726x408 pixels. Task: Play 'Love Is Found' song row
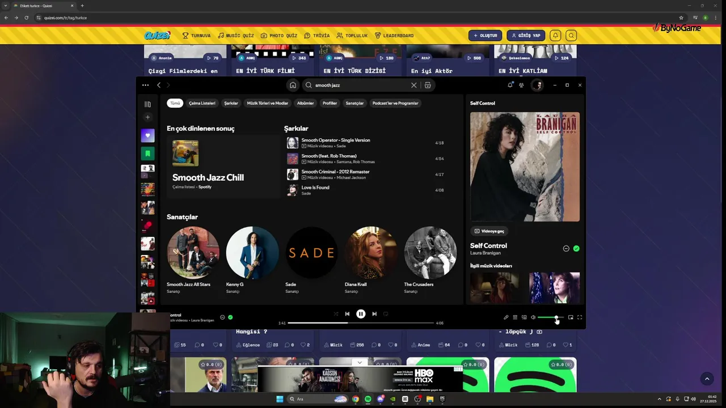[x=366, y=190]
